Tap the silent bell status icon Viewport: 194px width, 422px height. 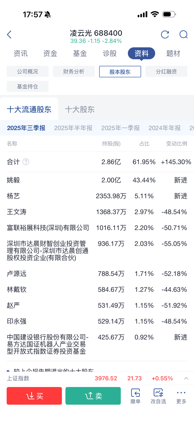(x=47, y=15)
